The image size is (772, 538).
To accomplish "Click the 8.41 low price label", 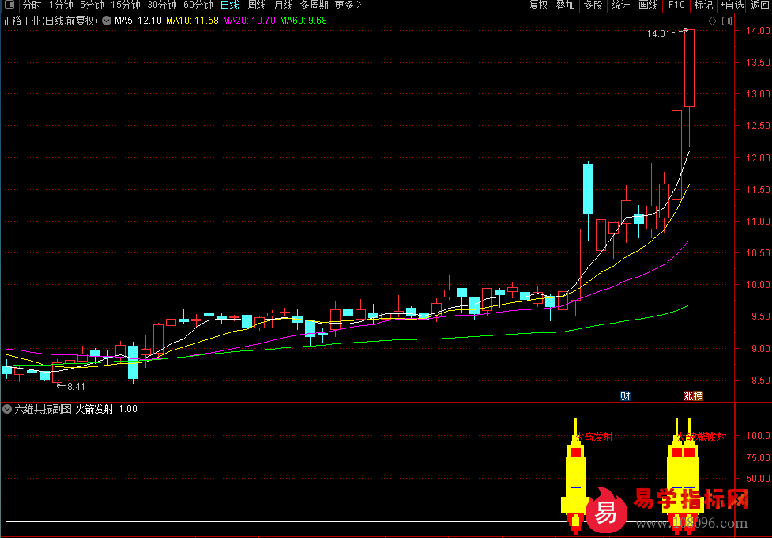I will [76, 387].
